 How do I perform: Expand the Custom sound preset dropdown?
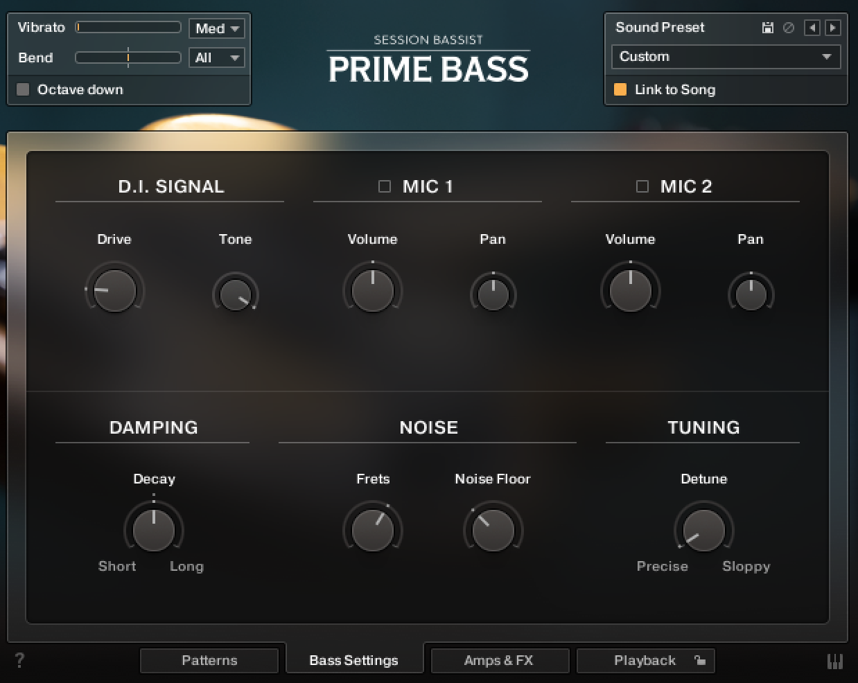tap(726, 57)
